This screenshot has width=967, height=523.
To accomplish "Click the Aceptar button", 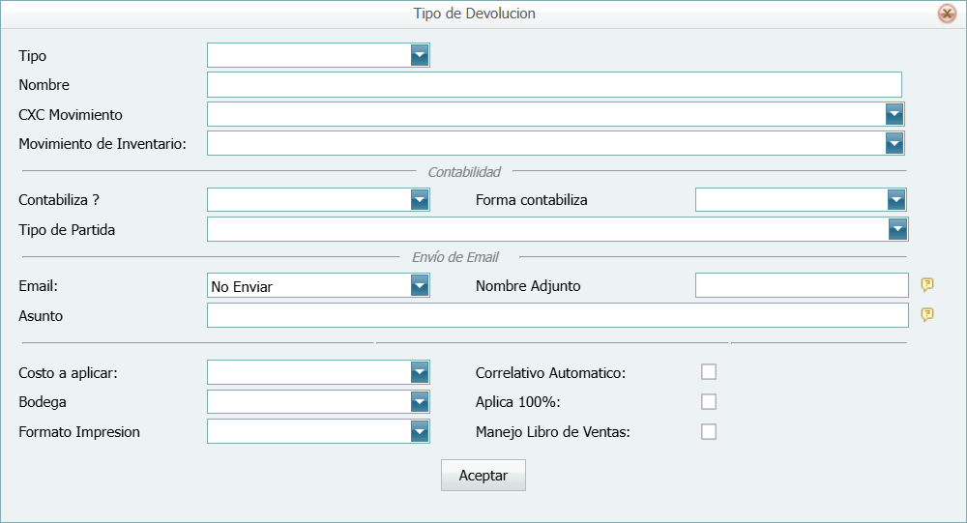I will (x=483, y=475).
